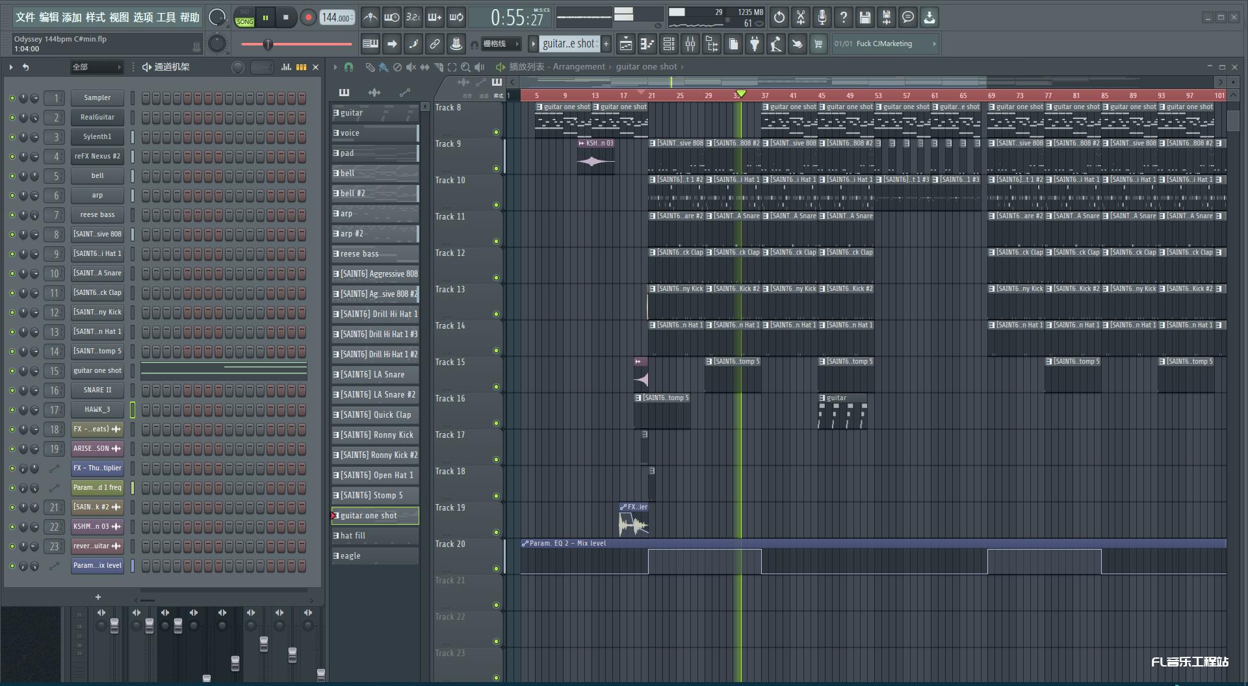Open the 全部 channel filter dropdown

point(97,67)
